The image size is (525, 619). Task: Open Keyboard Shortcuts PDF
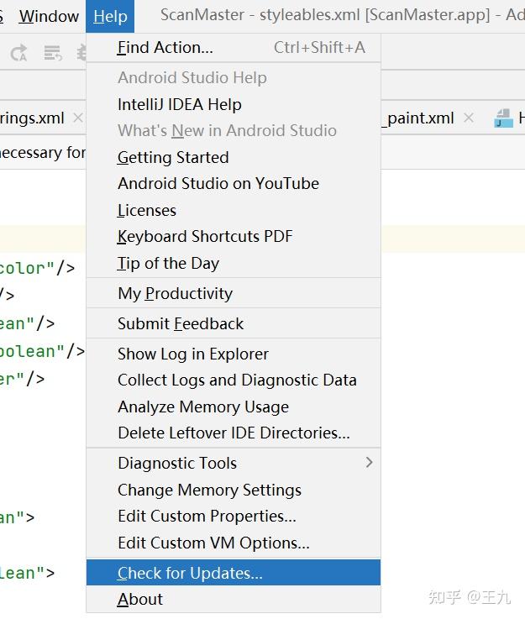click(x=205, y=236)
